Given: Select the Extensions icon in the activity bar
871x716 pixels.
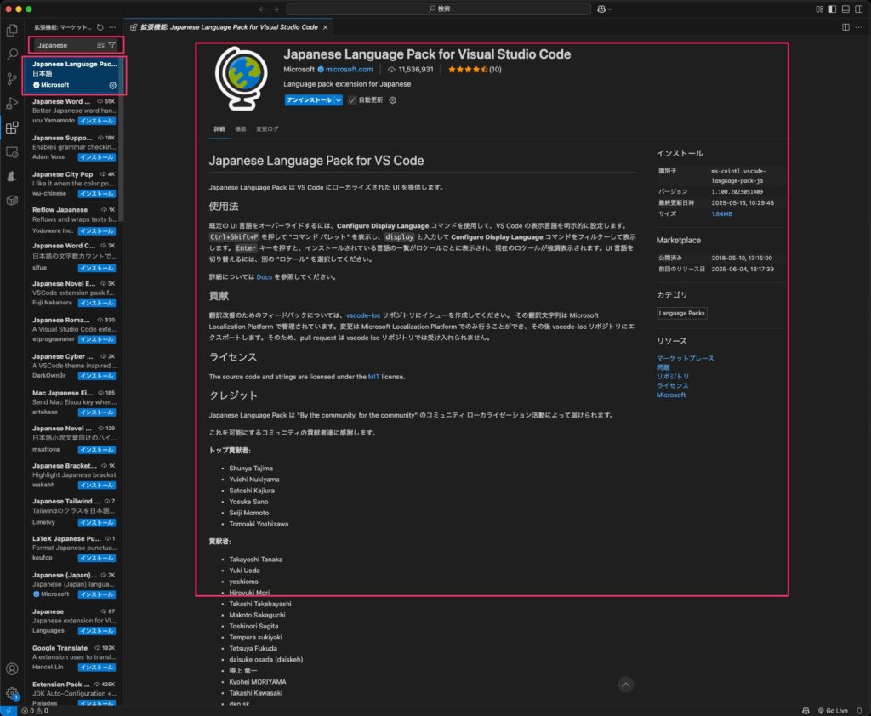Looking at the screenshot, I should (x=12, y=128).
